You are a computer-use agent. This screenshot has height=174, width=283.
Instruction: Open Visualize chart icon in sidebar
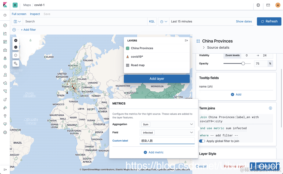pos(5,33)
